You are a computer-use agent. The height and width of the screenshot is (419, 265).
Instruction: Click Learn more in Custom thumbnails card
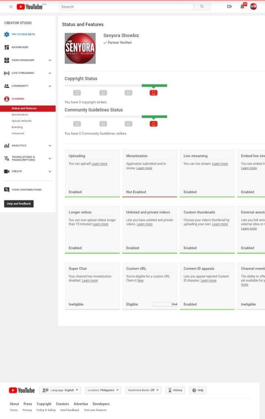point(220,224)
